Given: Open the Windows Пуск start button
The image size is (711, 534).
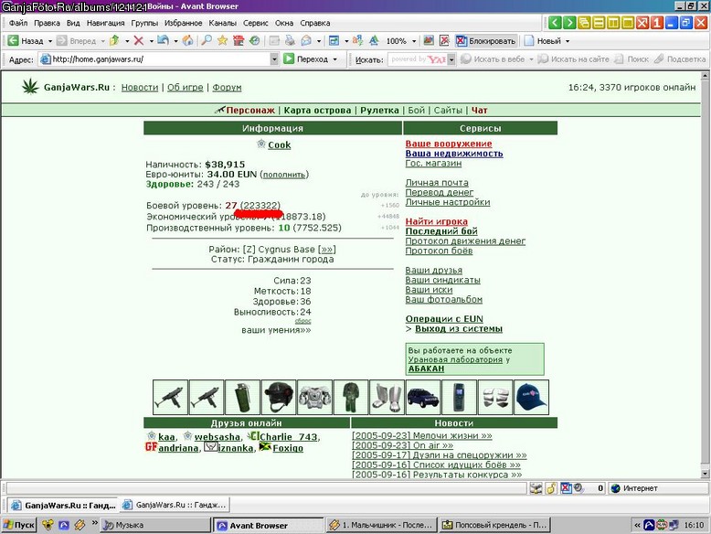Looking at the screenshot, I should (x=18, y=525).
